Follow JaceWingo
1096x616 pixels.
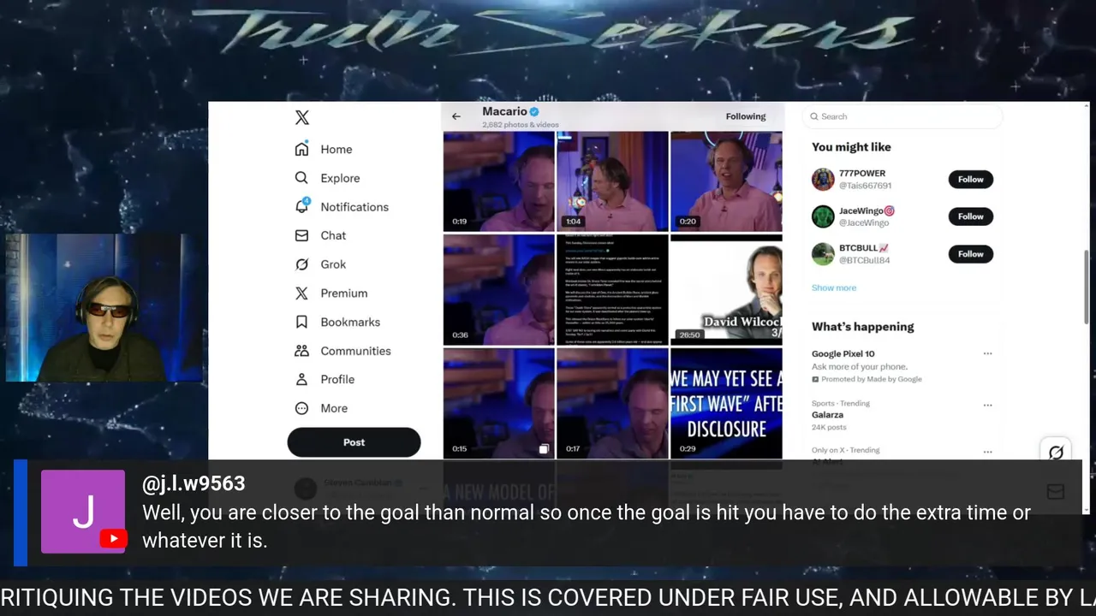click(x=970, y=216)
